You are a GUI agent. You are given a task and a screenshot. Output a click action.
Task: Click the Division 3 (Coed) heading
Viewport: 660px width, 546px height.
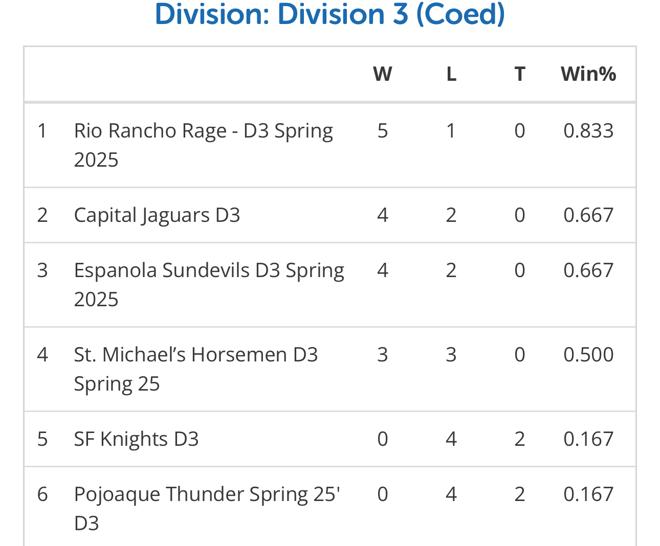pos(330,14)
